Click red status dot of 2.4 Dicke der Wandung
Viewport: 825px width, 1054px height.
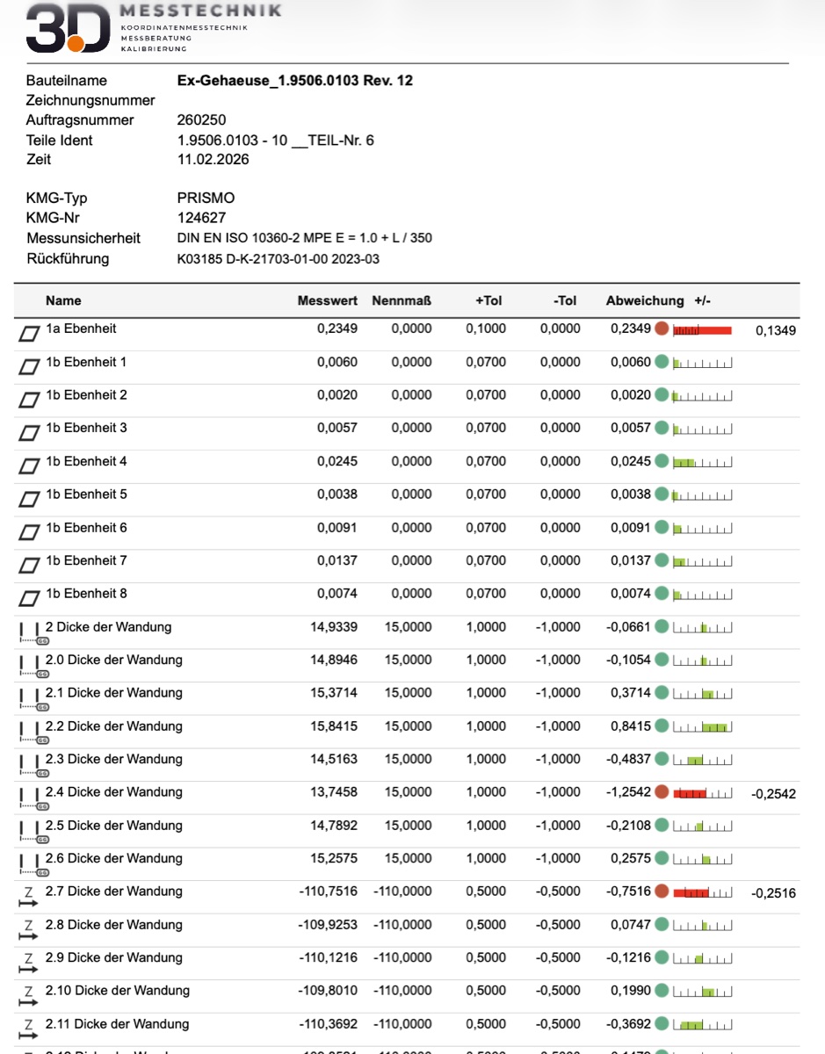pyautogui.click(x=662, y=792)
